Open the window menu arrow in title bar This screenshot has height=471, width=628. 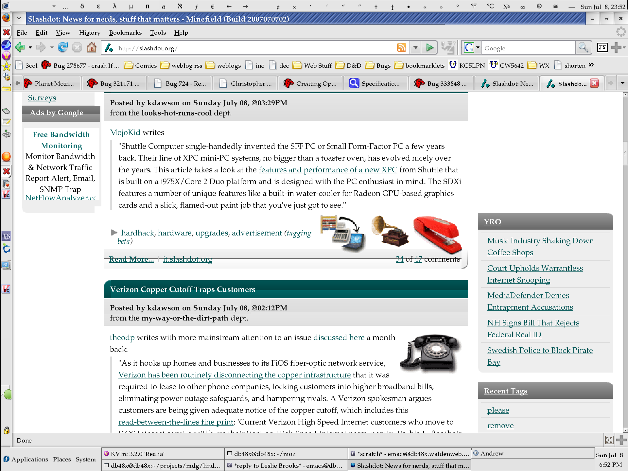point(19,19)
